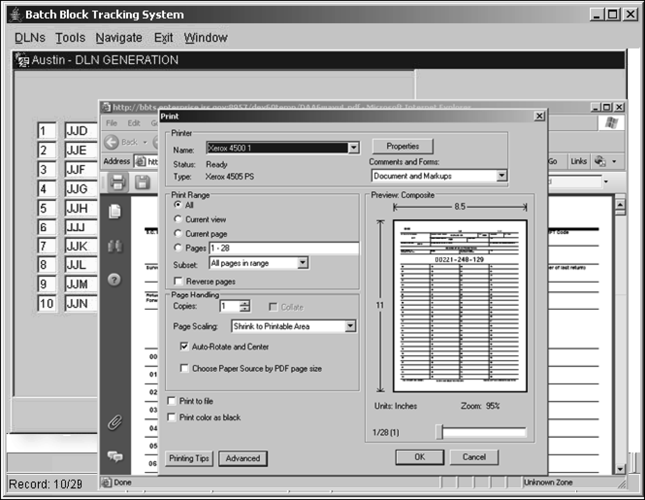The image size is (645, 500).
Task: Open the attachments paperclip icon
Action: click(x=115, y=423)
